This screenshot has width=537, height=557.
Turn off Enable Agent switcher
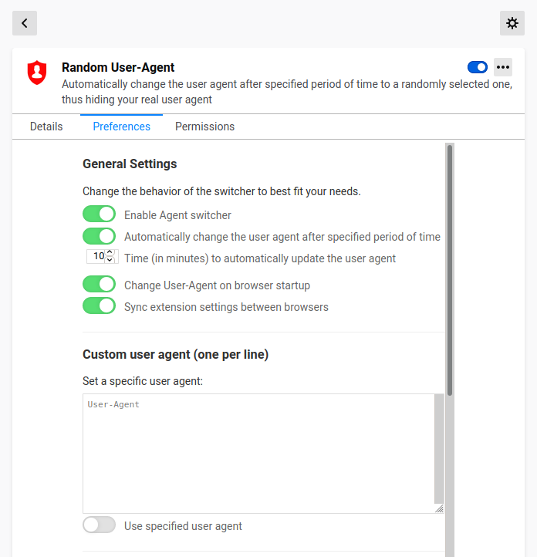pyautogui.click(x=99, y=214)
